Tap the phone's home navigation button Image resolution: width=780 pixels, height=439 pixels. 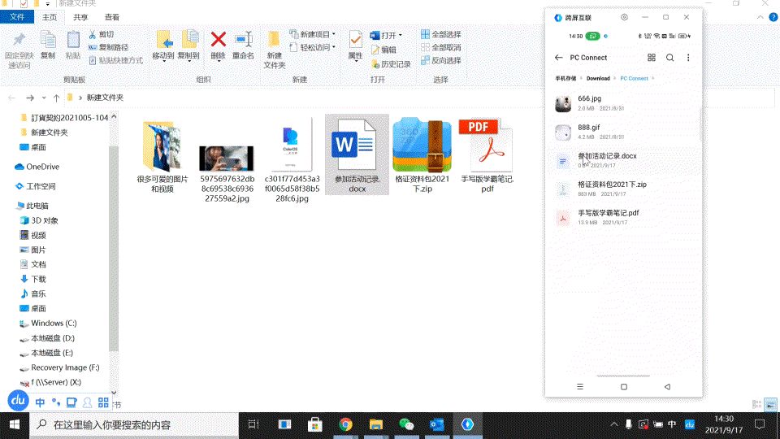coord(623,386)
